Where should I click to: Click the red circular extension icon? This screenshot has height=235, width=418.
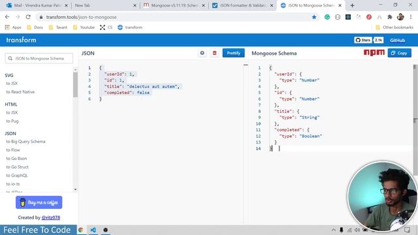369,17
